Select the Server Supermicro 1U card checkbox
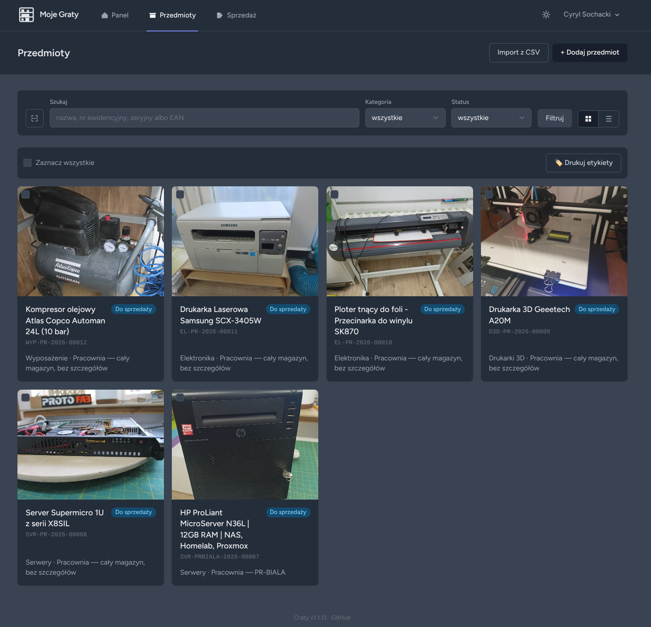651x627 pixels. [26, 397]
